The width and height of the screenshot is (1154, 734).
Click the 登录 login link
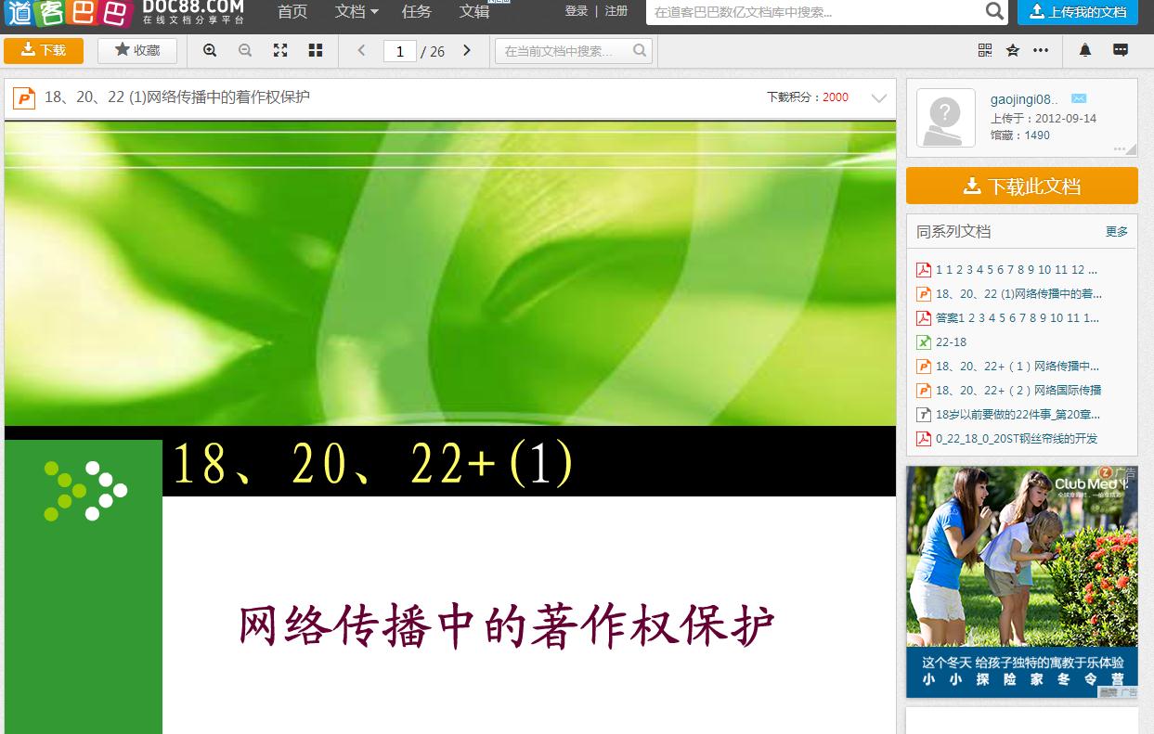click(577, 11)
